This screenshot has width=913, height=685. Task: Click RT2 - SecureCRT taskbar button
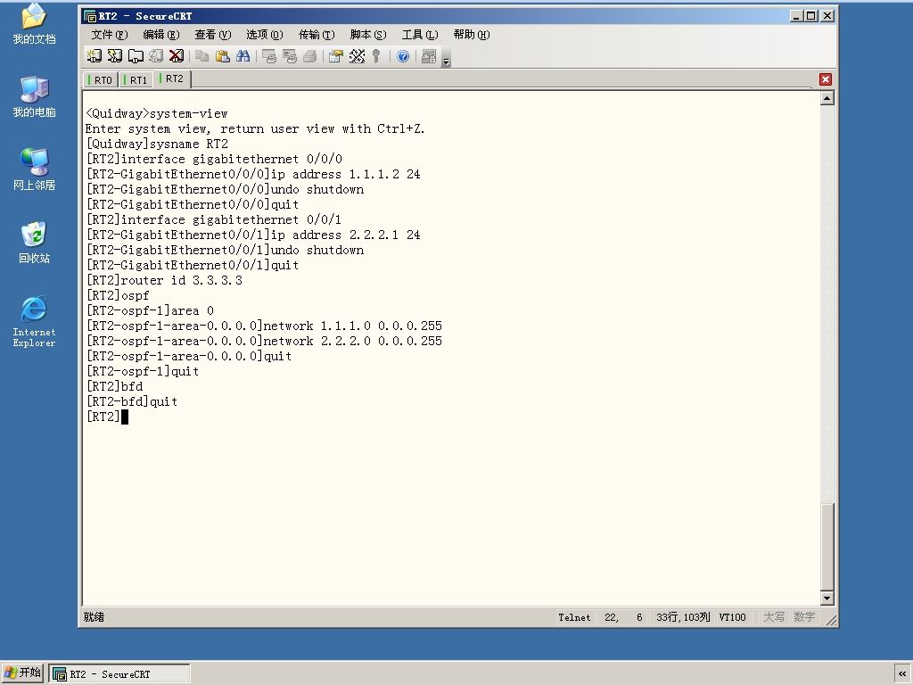119,674
